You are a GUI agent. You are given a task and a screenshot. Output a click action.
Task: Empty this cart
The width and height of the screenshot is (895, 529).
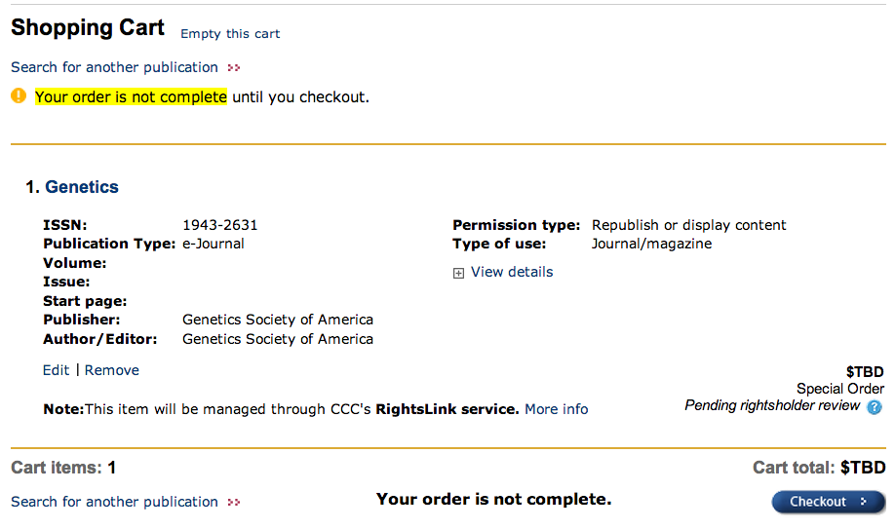click(x=230, y=34)
